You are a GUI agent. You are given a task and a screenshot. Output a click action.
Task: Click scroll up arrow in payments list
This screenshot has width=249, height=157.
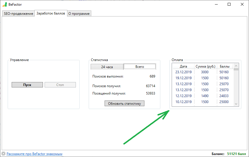click(x=236, y=66)
